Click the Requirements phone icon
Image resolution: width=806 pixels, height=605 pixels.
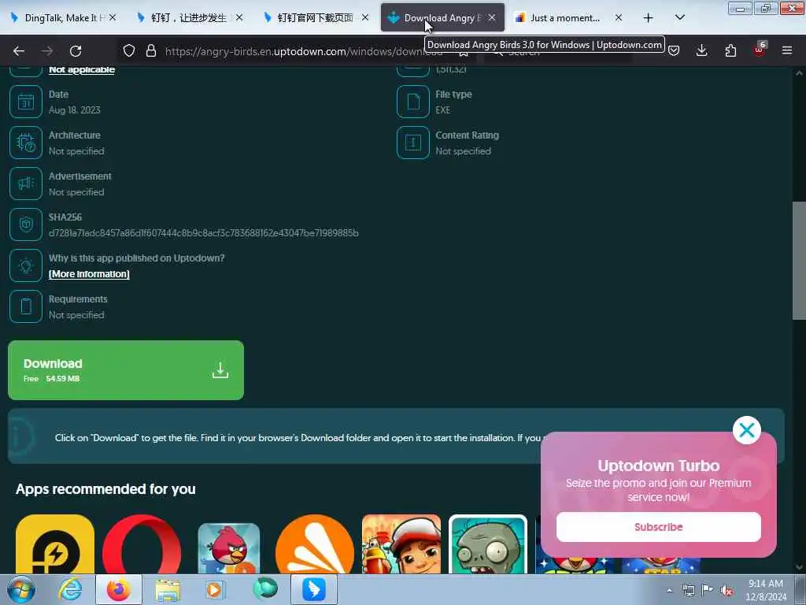26,306
